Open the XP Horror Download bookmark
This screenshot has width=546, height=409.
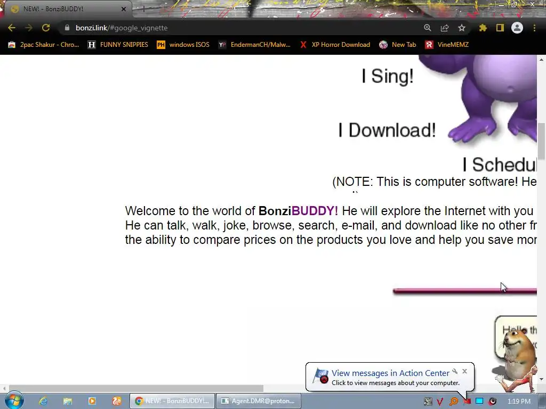[335, 45]
